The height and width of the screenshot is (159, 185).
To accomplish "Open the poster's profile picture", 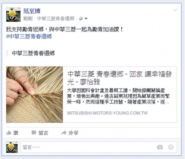I will [13, 15].
